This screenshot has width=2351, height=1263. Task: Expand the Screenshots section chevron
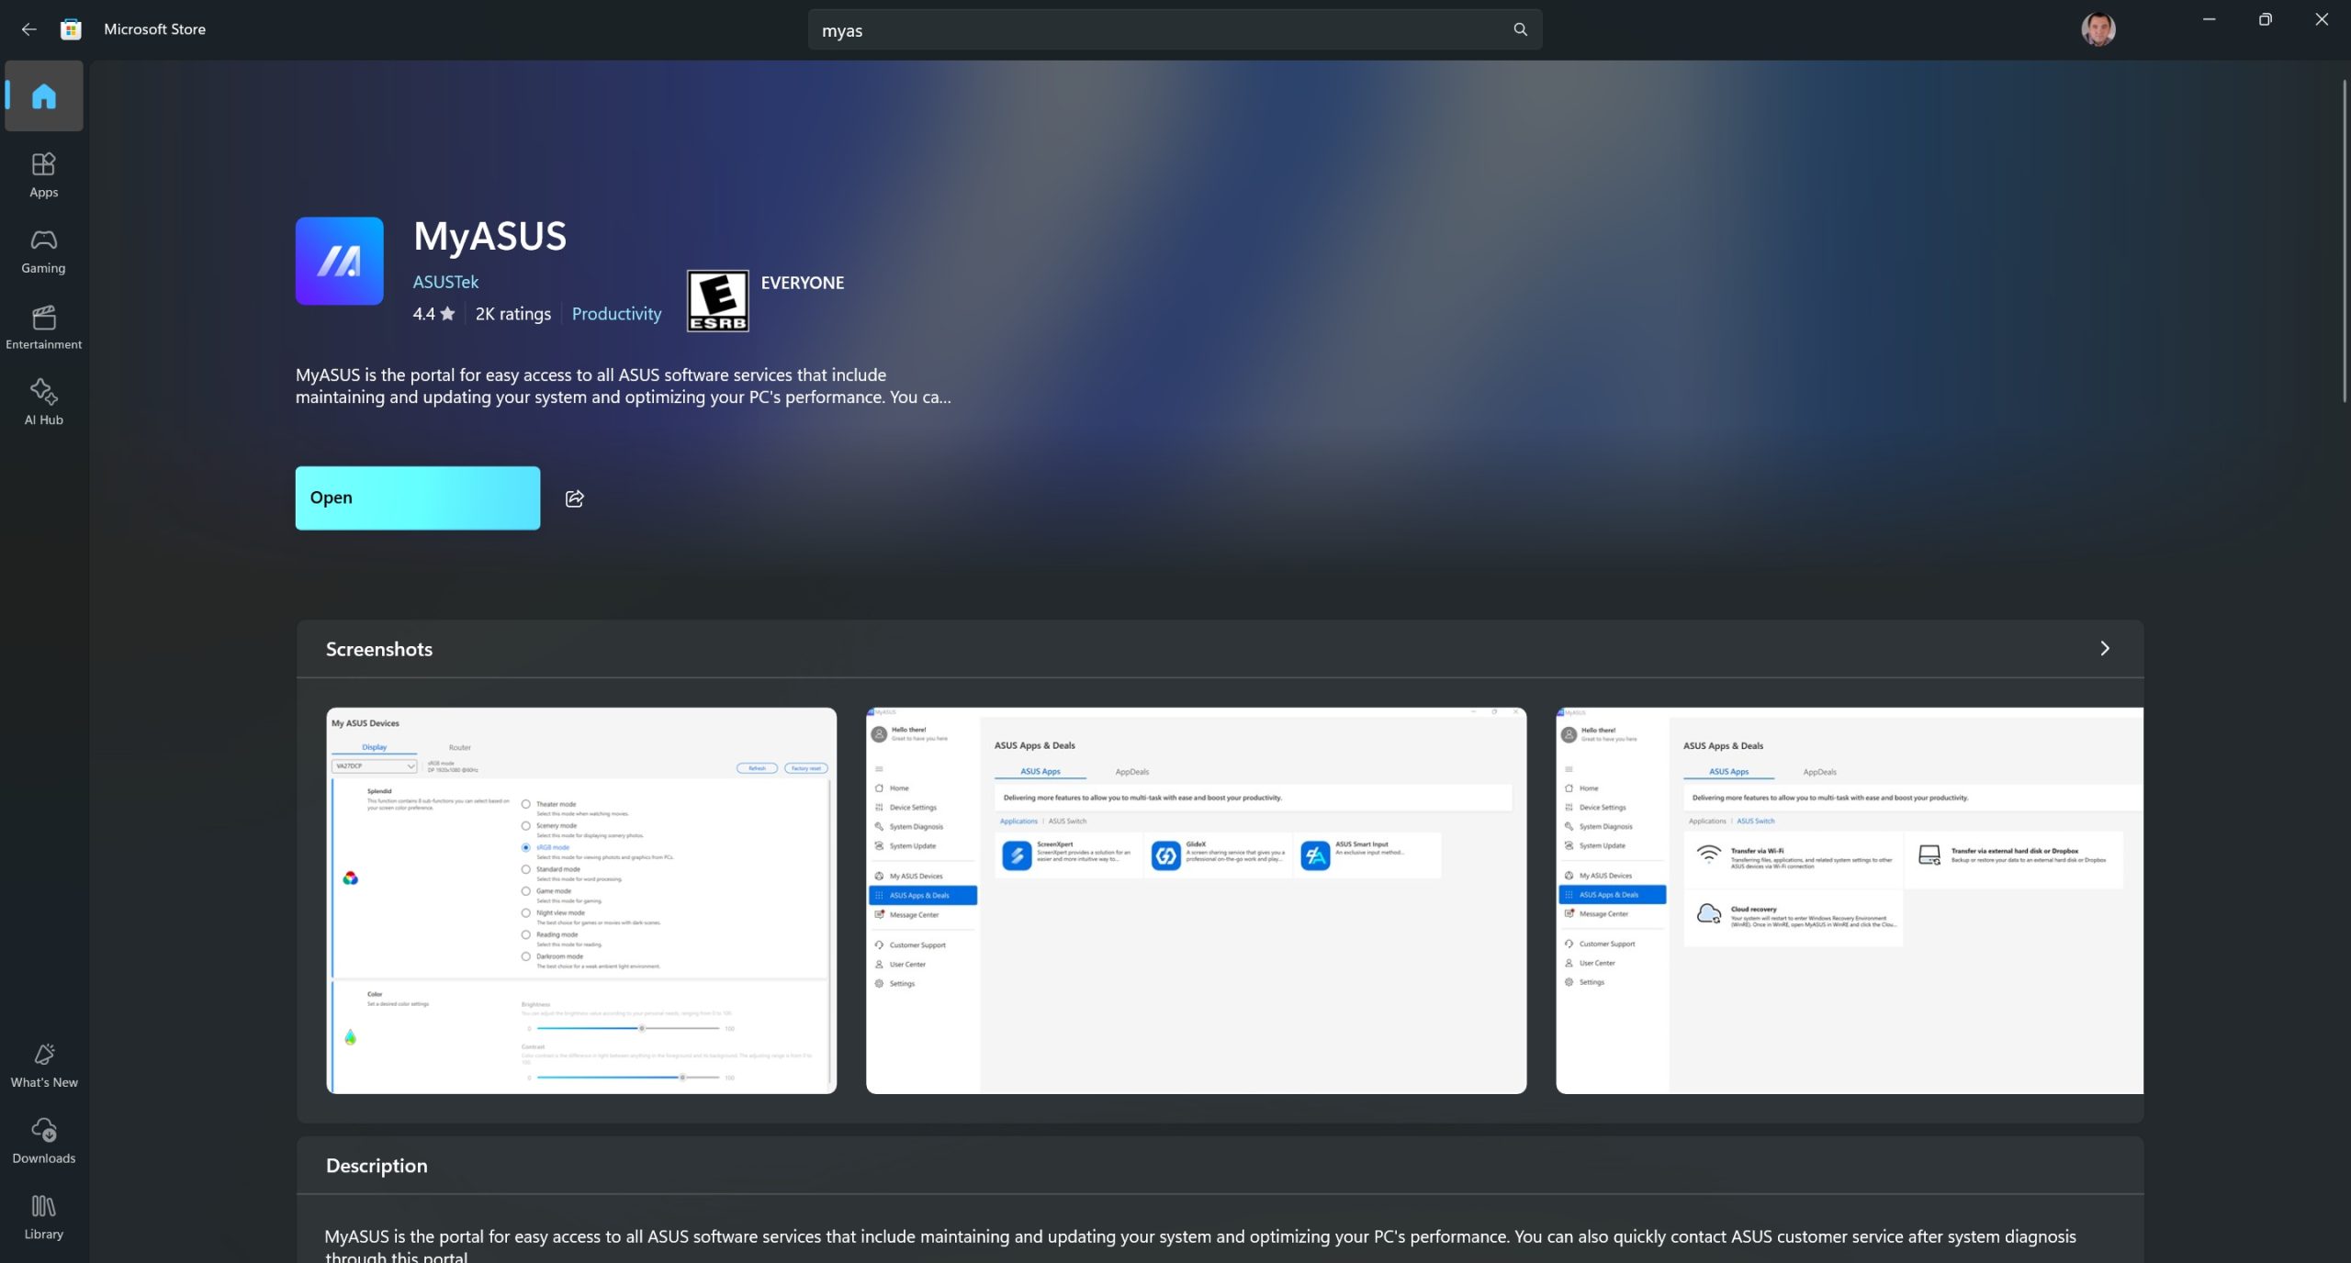[x=2107, y=649]
